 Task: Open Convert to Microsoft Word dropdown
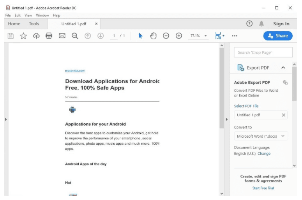pos(261,136)
